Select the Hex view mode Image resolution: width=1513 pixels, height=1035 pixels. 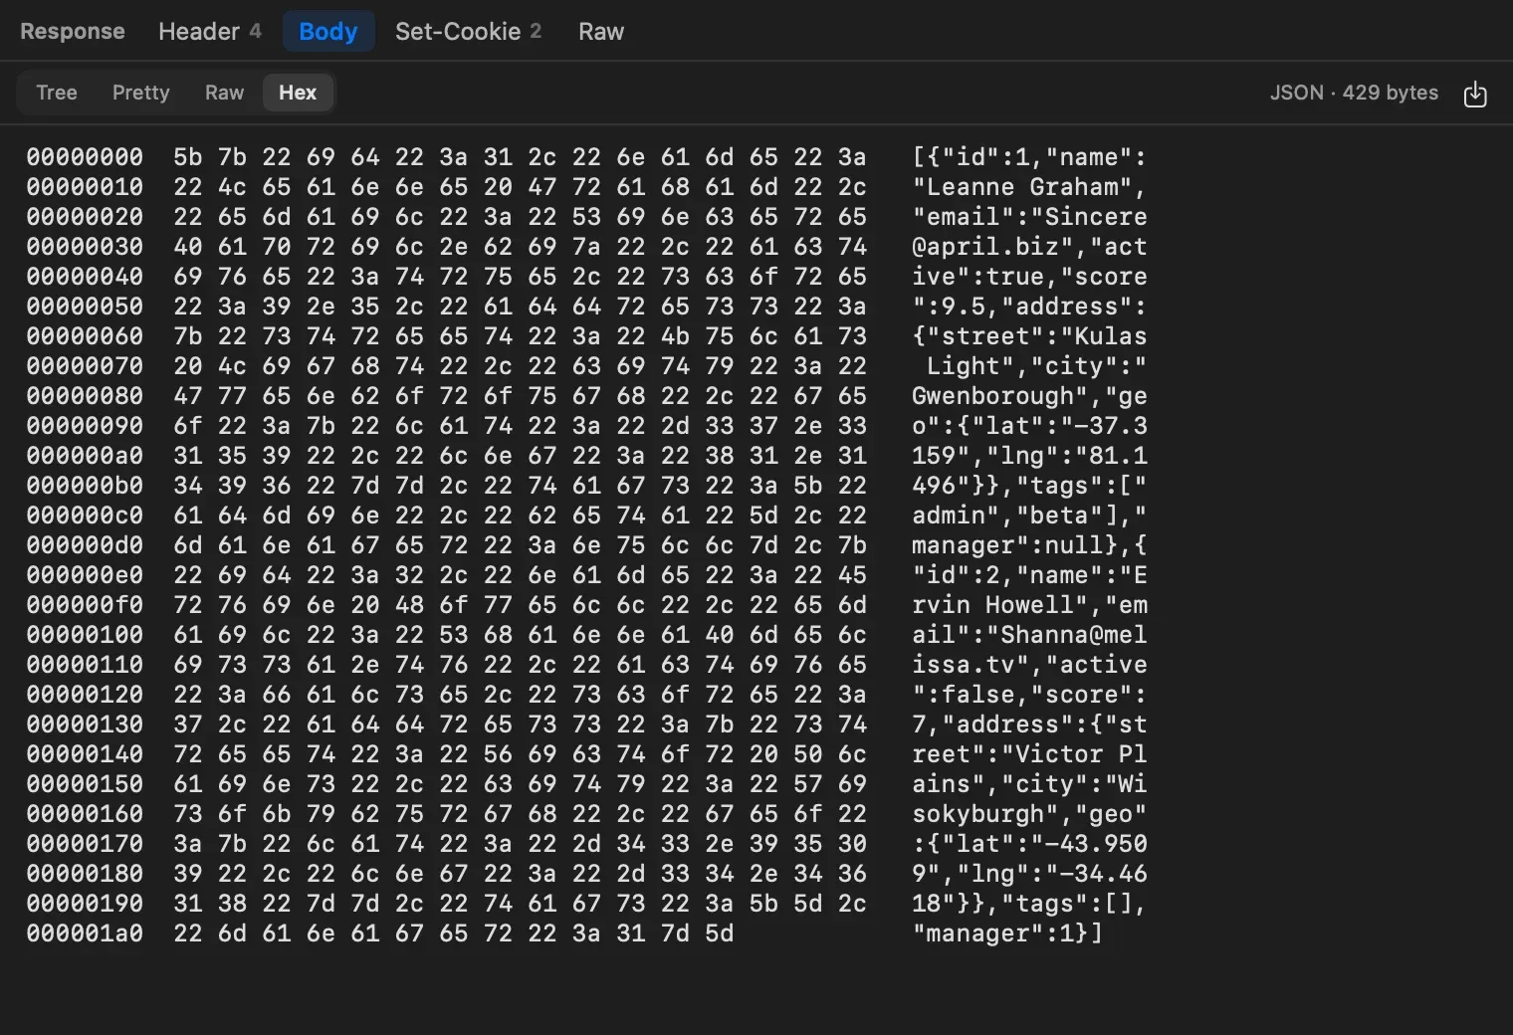(x=298, y=93)
